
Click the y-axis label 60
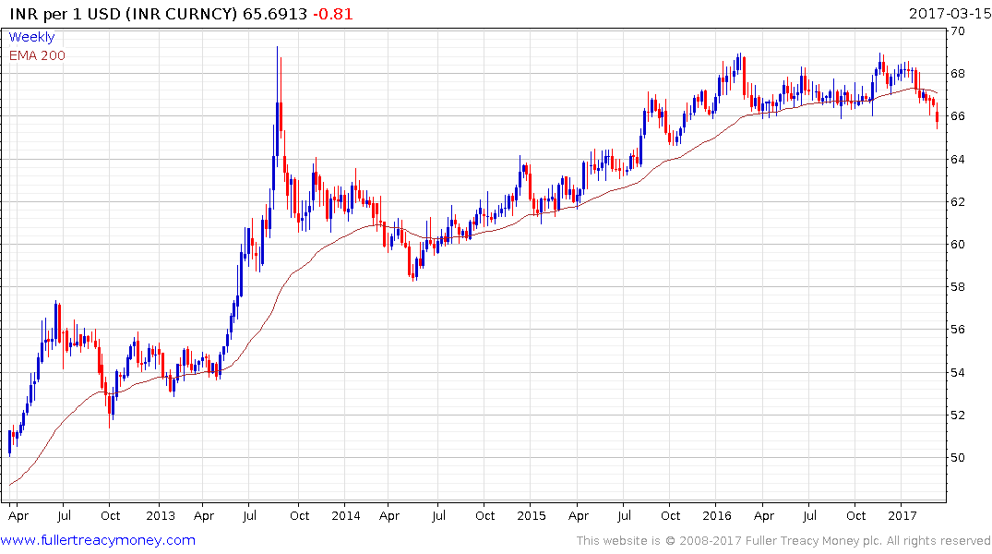click(957, 245)
